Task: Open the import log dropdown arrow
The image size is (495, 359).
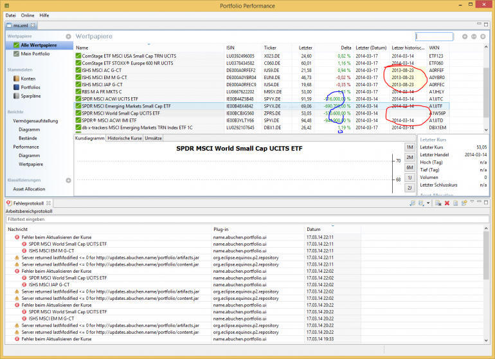Action: point(429,203)
